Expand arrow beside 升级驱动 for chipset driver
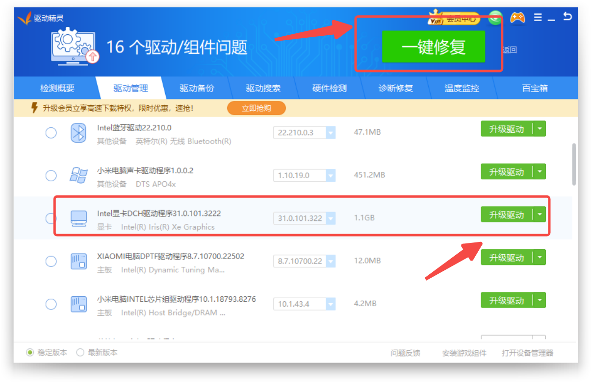This screenshot has width=592, height=383. (540, 300)
